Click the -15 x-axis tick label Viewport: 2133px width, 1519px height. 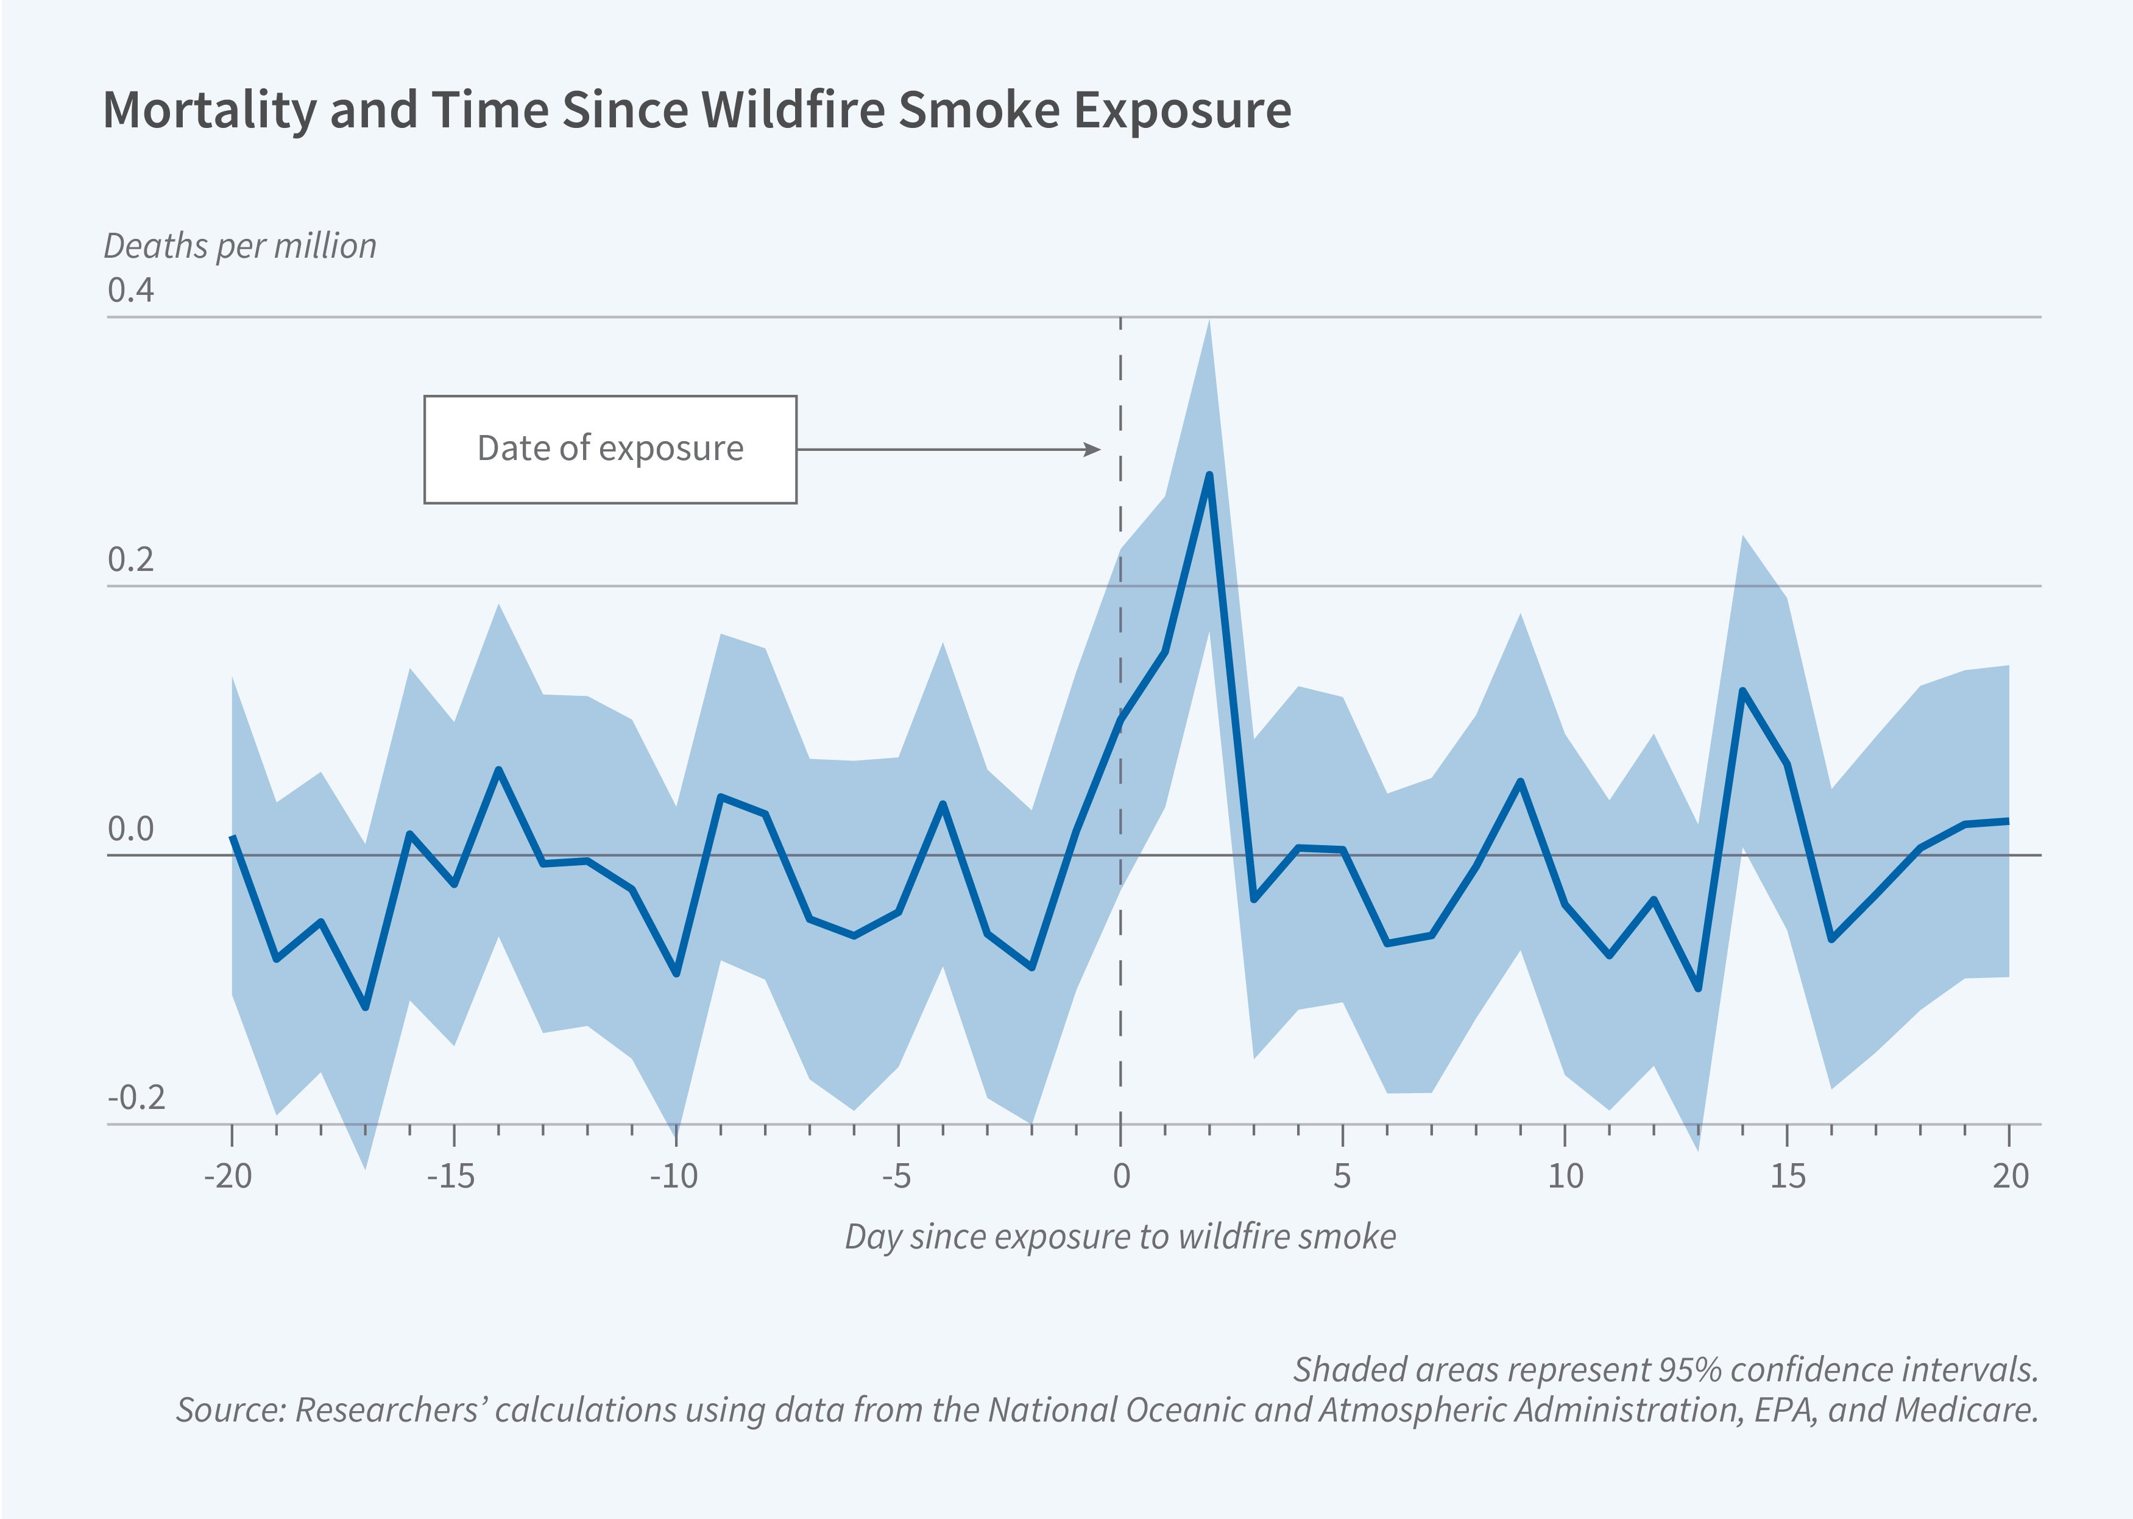point(451,1176)
